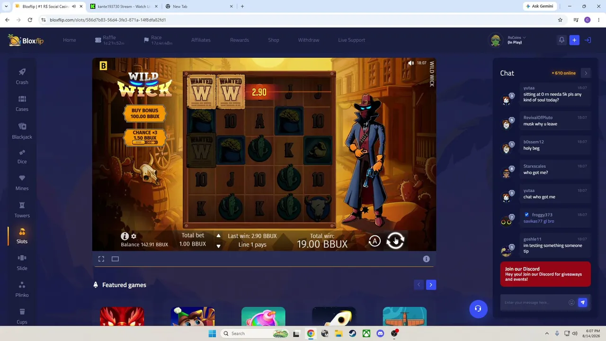Click the info icon below the game
Viewport: 606px width, 341px height.
tap(426, 259)
